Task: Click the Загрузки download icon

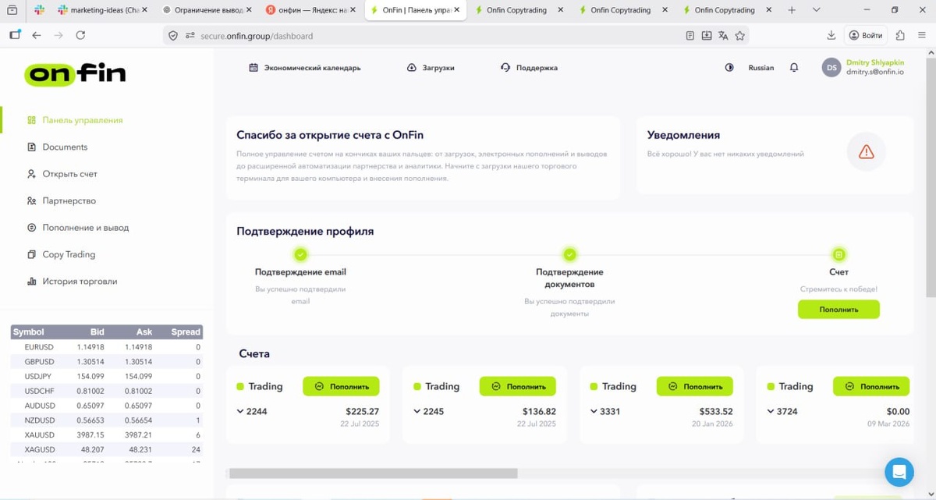Action: [x=412, y=68]
